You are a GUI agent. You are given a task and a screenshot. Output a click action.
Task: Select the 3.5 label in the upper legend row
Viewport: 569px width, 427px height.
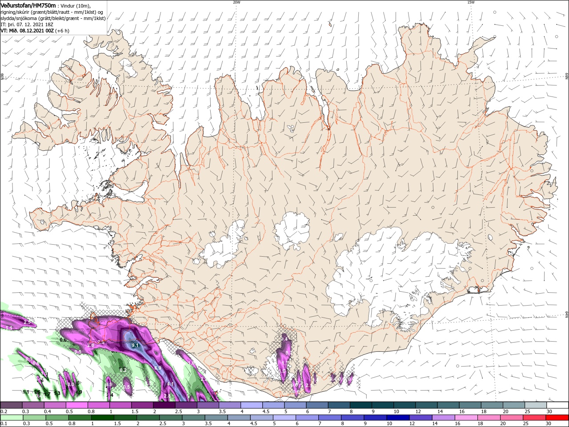point(223,411)
